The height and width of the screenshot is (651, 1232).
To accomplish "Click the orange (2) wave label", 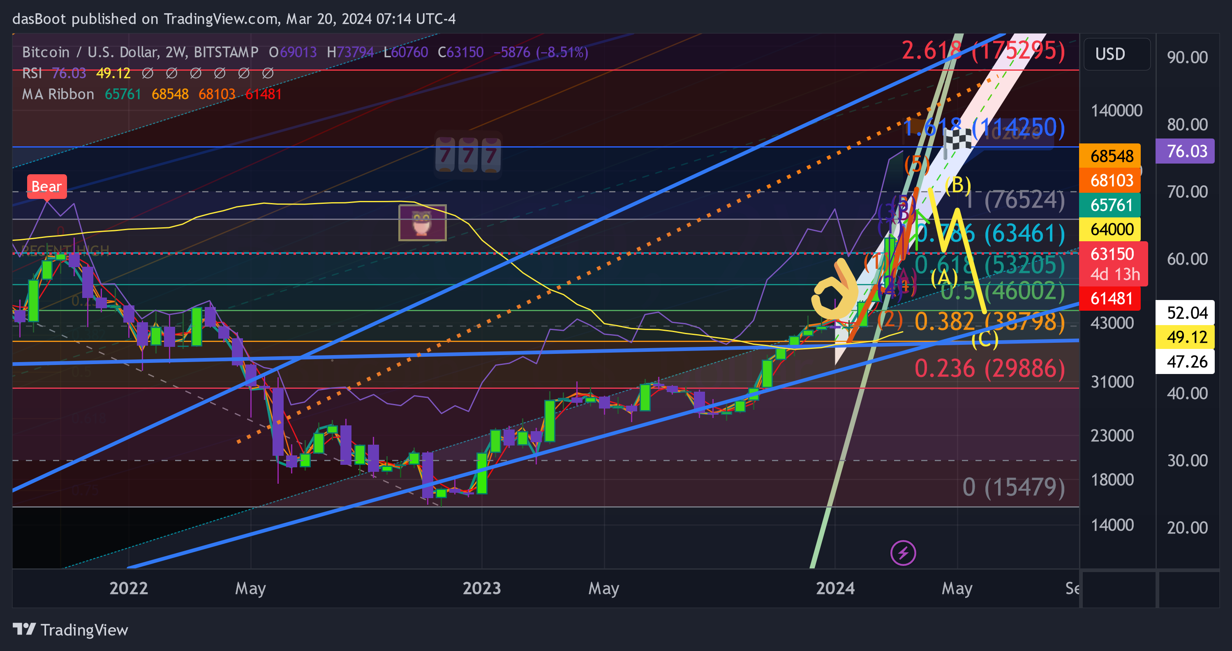I will [890, 319].
